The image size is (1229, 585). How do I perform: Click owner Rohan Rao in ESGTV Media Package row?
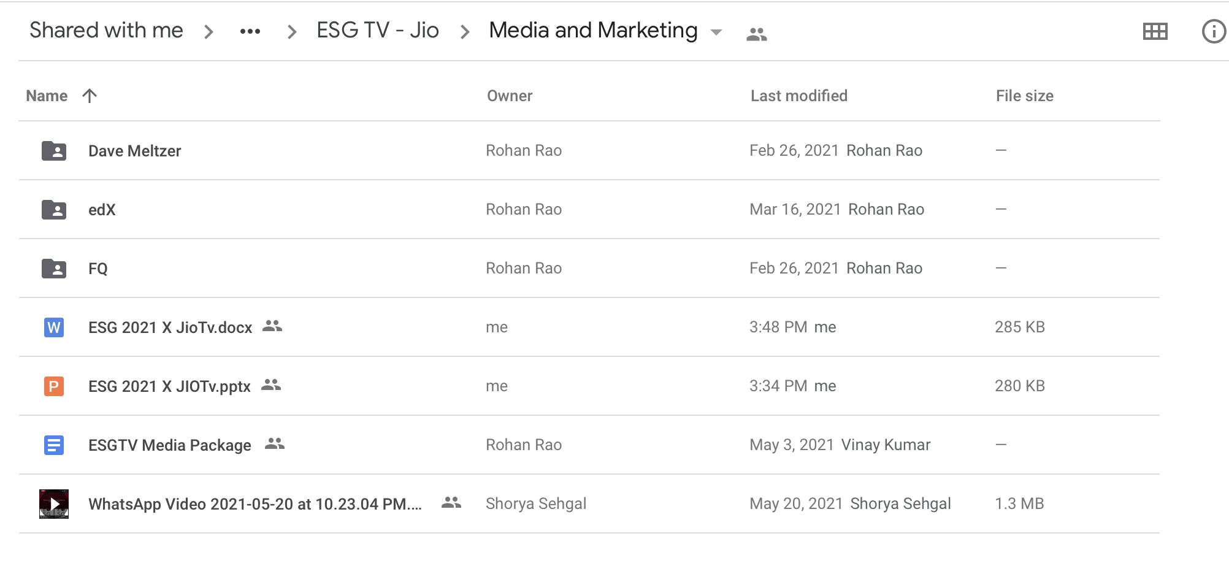click(x=524, y=445)
